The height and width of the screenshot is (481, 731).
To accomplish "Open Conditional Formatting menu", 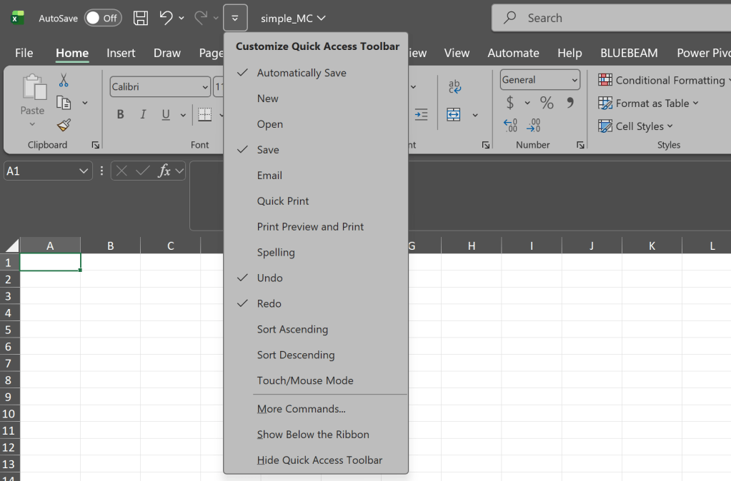I will [664, 80].
